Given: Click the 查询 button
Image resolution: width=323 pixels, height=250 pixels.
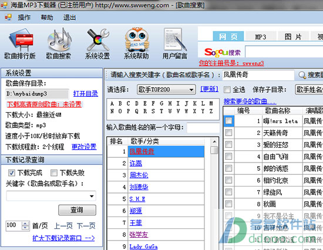Looking at the screenshot, I should pyautogui.click(x=78, y=210).
